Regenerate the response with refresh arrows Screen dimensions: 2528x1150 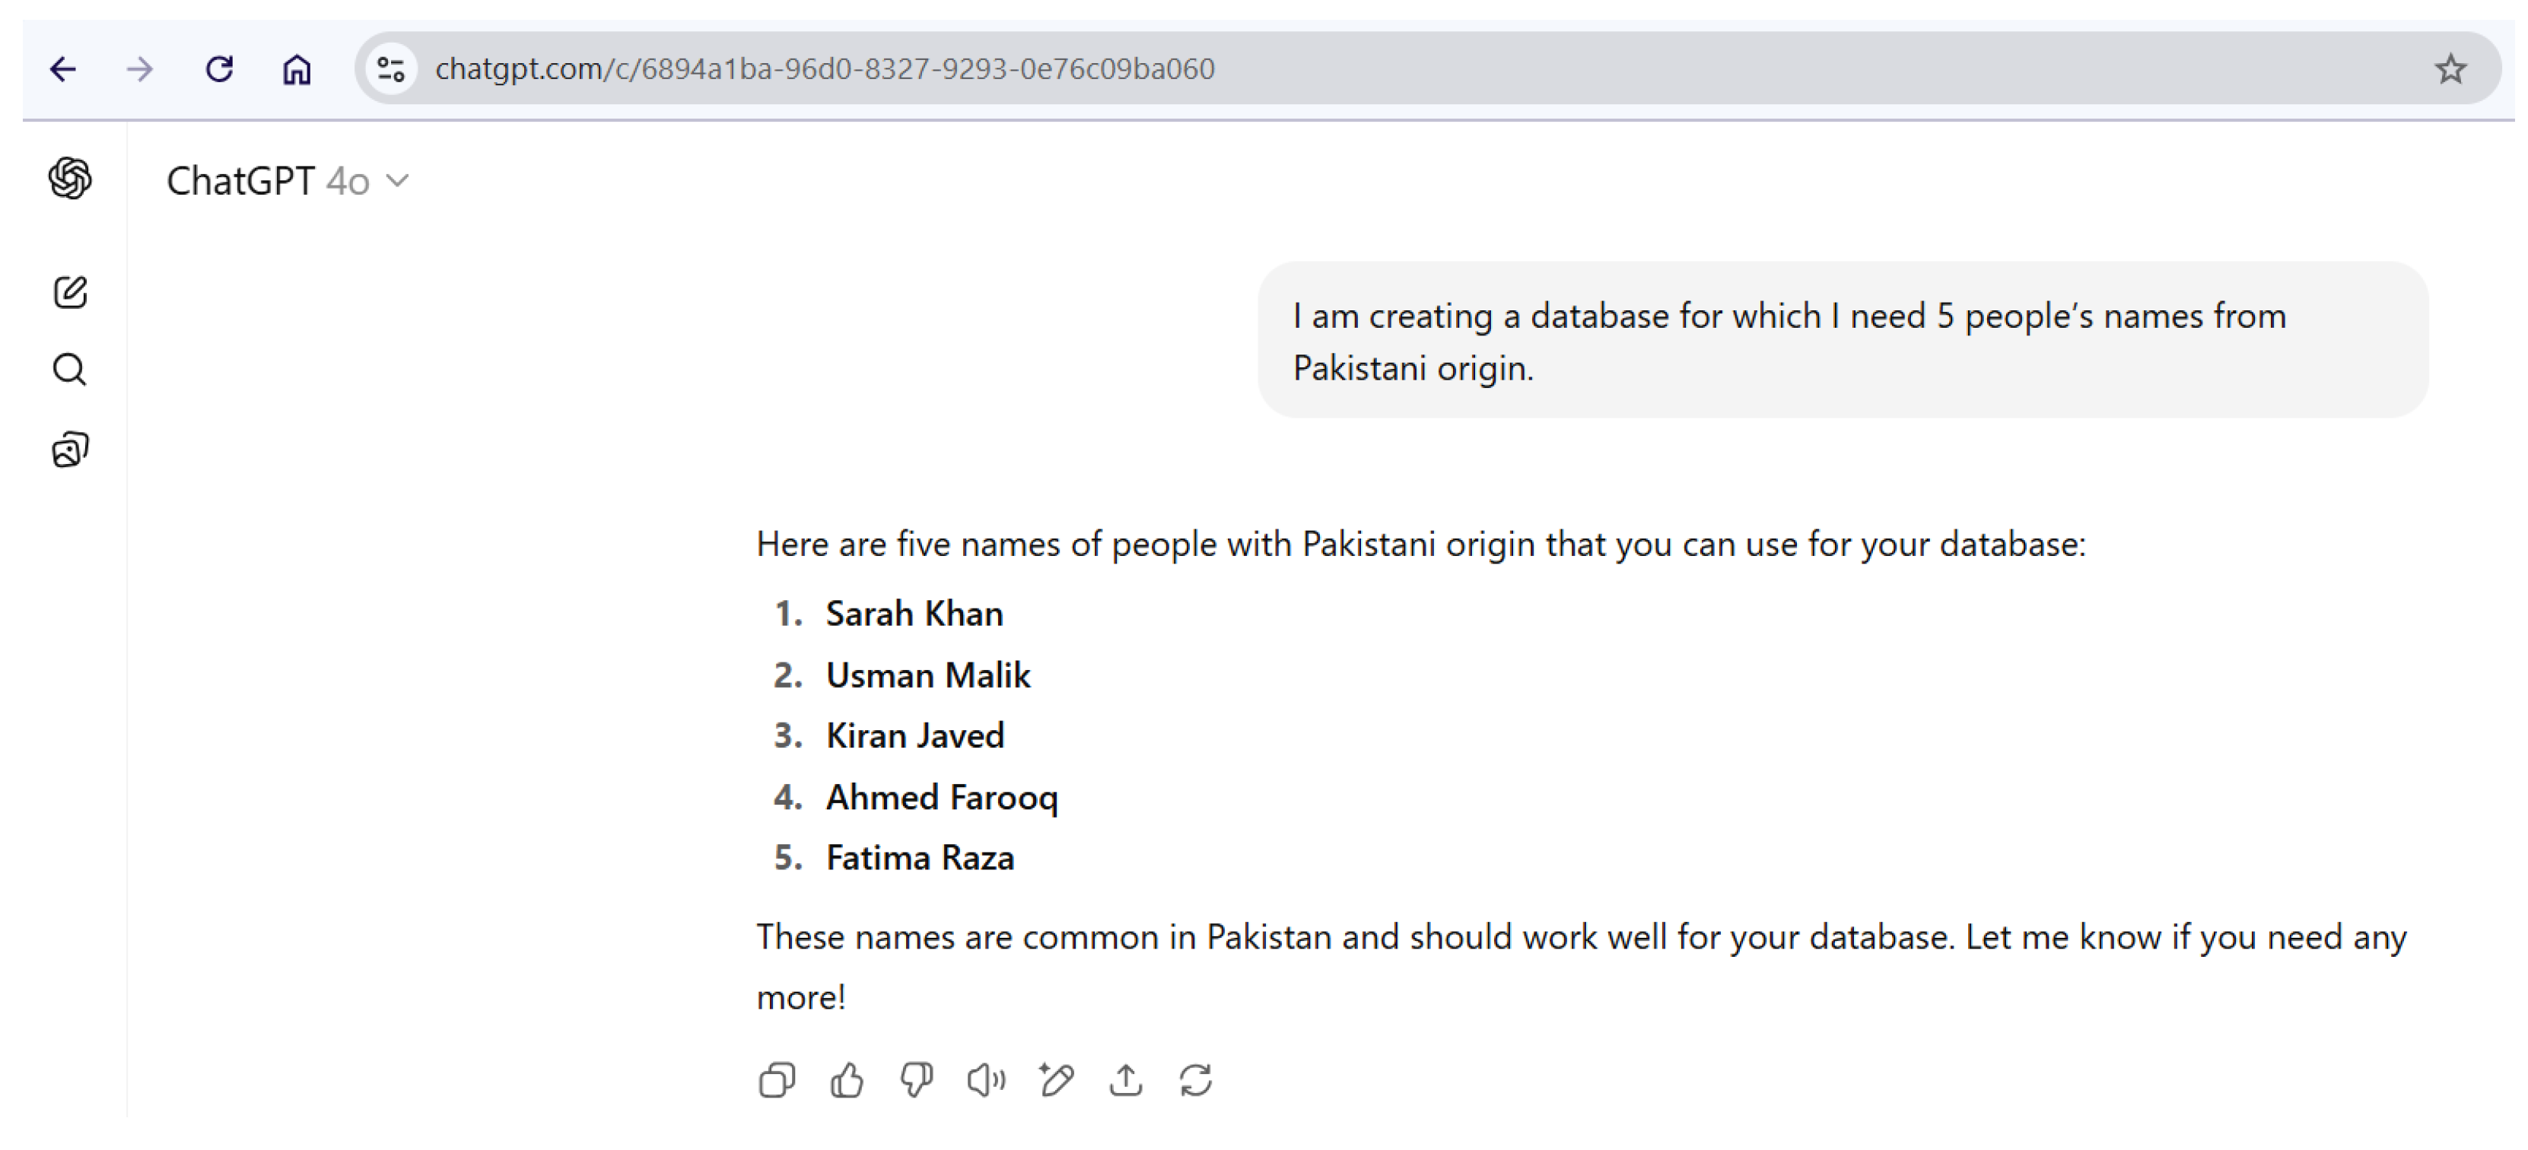pyautogui.click(x=1195, y=1080)
